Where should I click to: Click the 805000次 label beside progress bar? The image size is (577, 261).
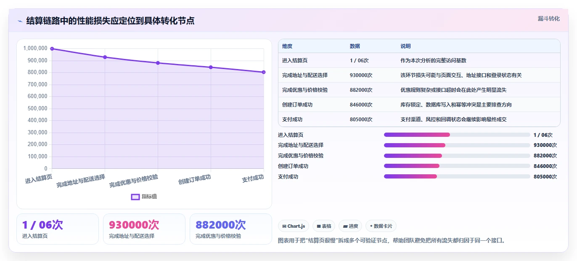[545, 177]
